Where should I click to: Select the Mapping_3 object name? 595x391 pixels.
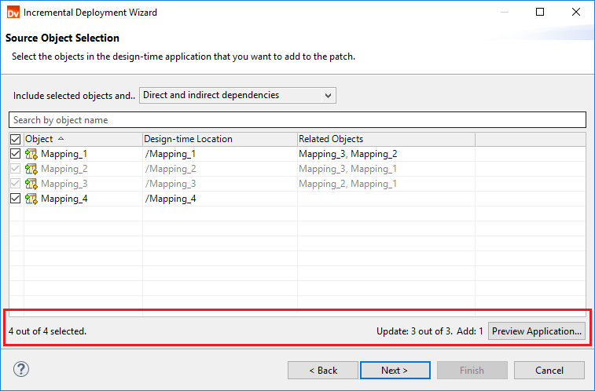(x=64, y=184)
